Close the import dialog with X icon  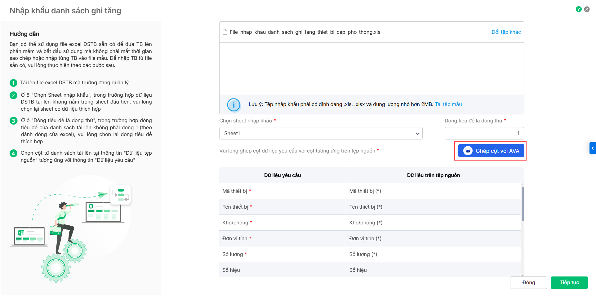(587, 9)
